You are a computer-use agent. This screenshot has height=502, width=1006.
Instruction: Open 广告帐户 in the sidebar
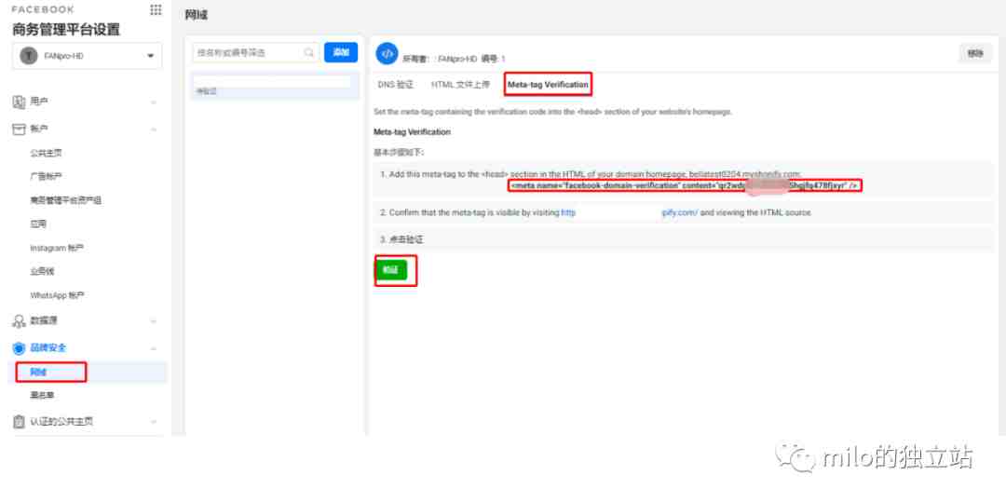click(47, 176)
